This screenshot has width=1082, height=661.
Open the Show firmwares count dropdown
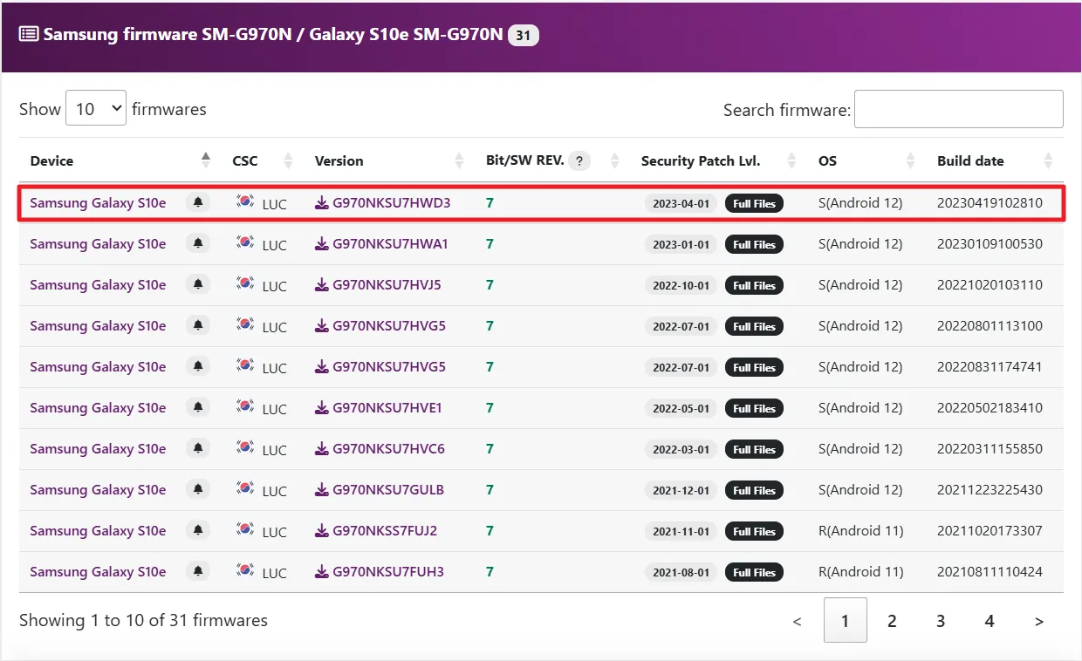point(96,108)
